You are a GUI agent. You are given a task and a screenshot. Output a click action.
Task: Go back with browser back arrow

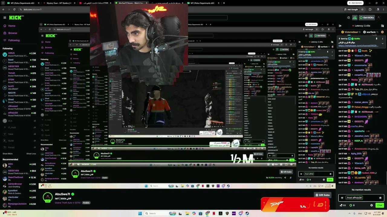3,9
